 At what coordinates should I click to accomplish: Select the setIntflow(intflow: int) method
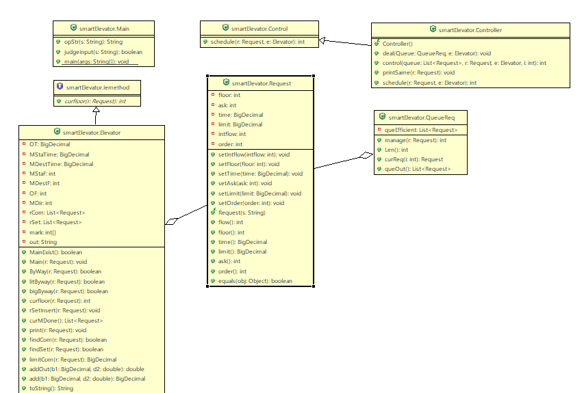pyautogui.click(x=254, y=154)
